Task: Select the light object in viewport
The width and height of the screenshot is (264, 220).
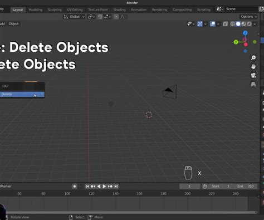Action: [x=111, y=104]
